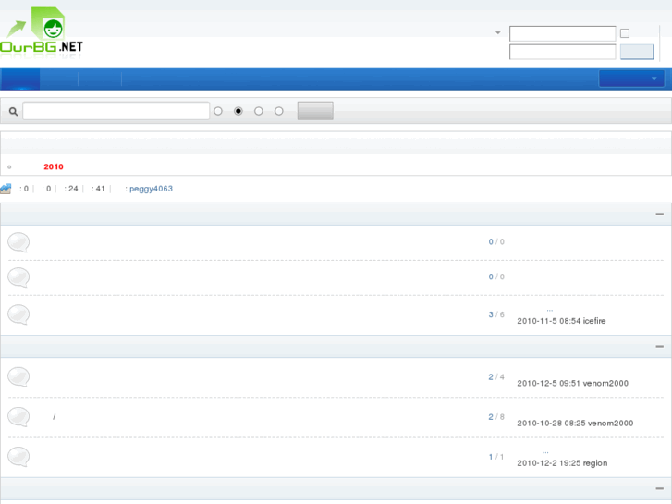Click the statistics chart icon beside the counts
672x504 pixels.
pos(6,189)
